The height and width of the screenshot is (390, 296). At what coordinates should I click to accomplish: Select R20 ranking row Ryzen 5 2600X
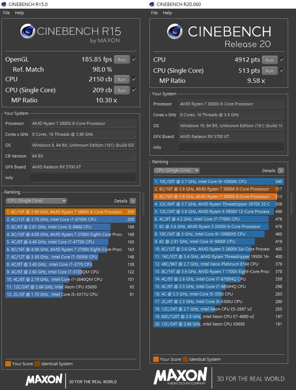coord(219,249)
